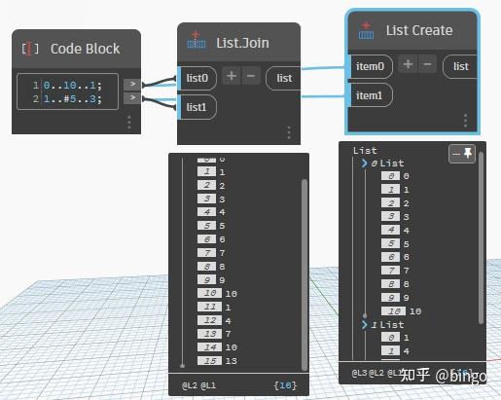
Task: Click the List Create preview vertical scrollbar
Action: tap(481, 237)
